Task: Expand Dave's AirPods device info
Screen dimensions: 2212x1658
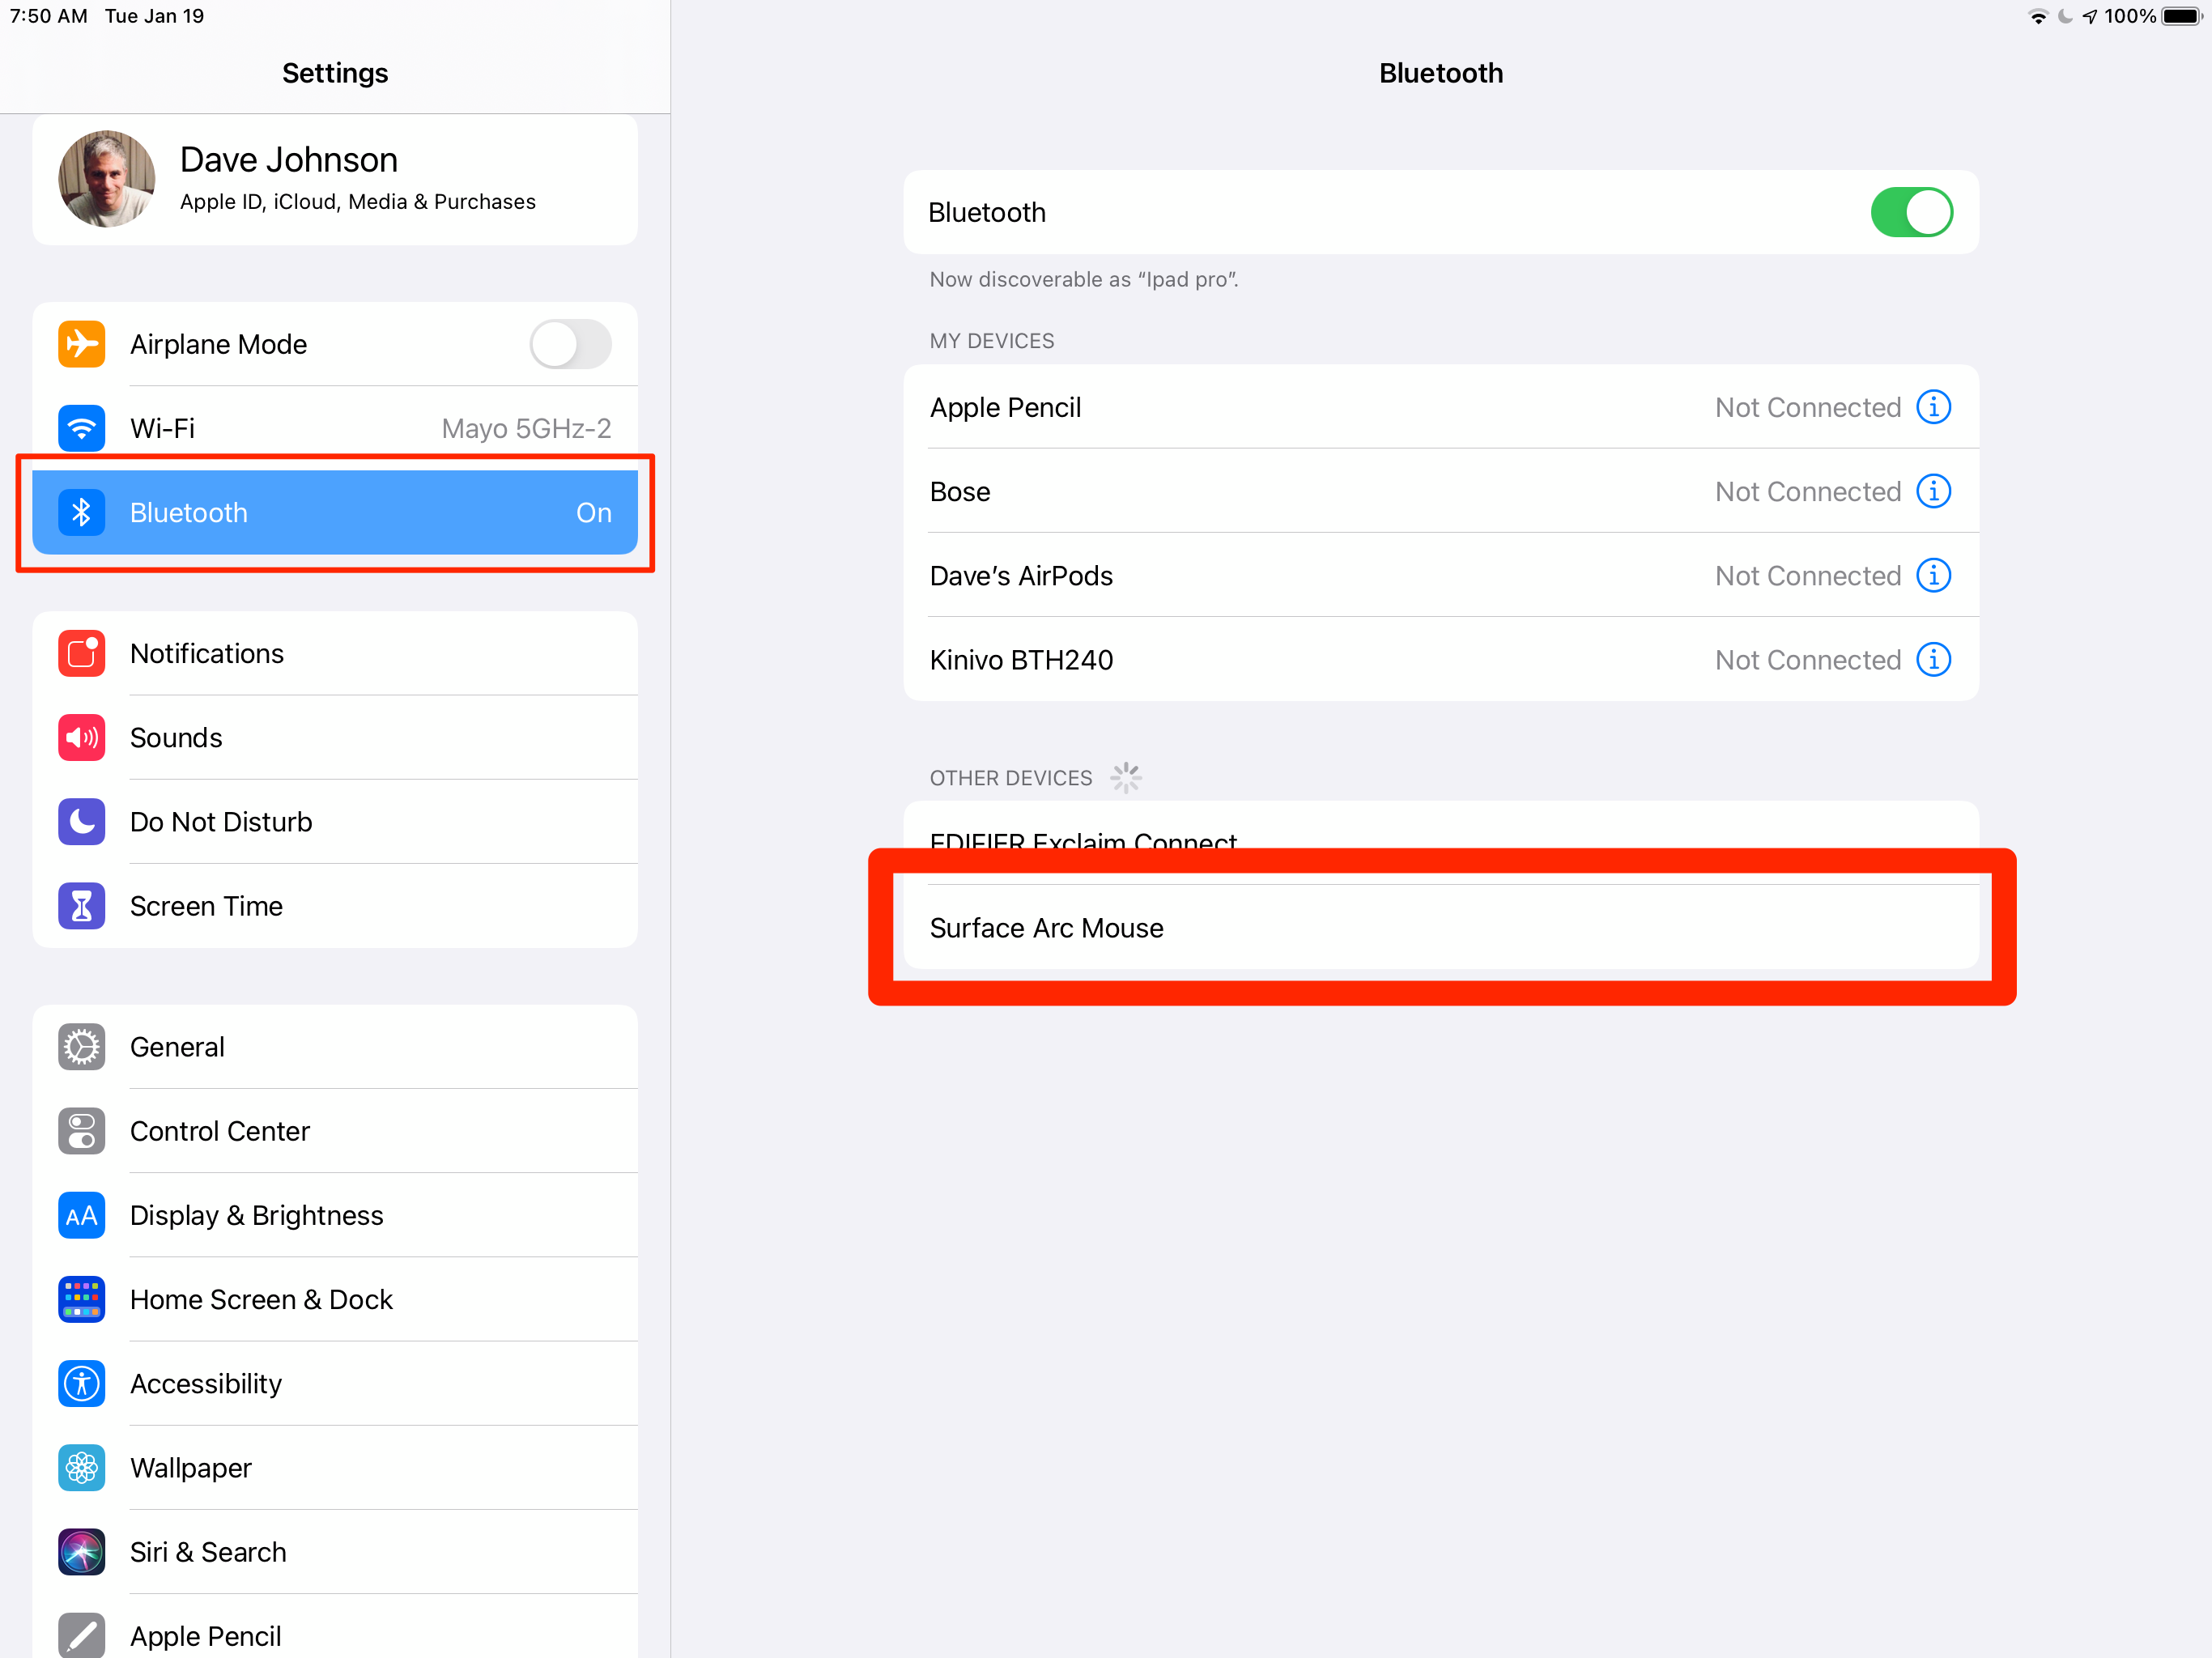Action: tap(1935, 575)
